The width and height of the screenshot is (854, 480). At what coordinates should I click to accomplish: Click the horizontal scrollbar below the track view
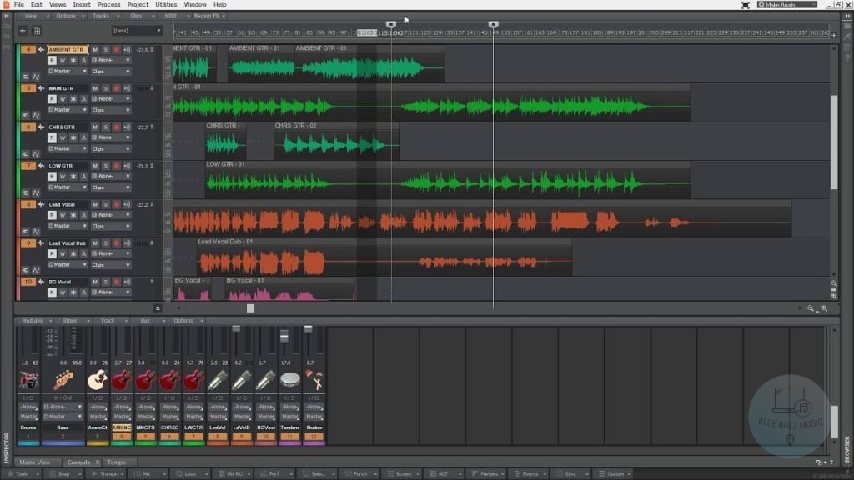tap(250, 307)
